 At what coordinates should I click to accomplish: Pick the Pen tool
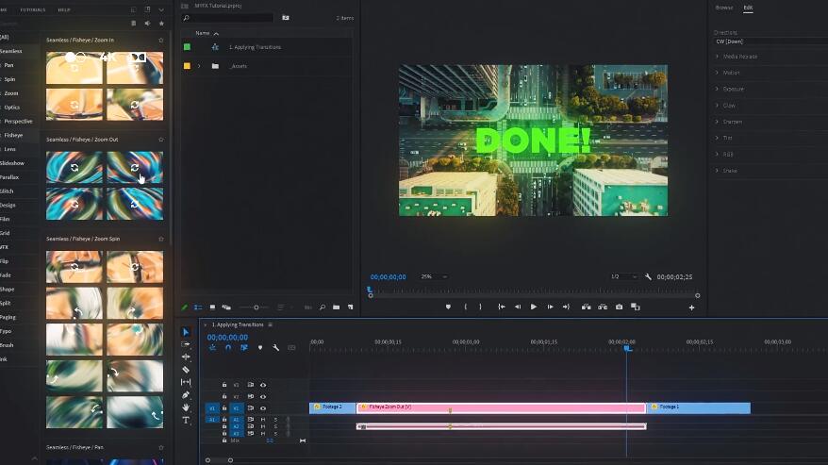(x=186, y=394)
